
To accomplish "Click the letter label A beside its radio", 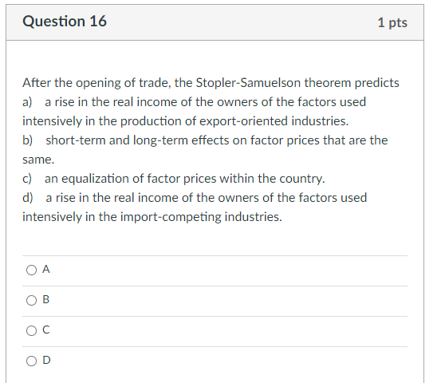I will [46, 269].
